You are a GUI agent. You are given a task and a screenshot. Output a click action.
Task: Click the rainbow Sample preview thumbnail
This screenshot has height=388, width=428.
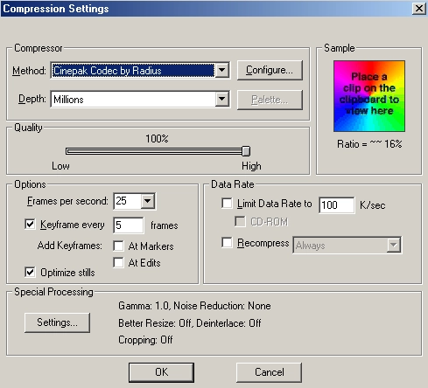click(x=369, y=96)
